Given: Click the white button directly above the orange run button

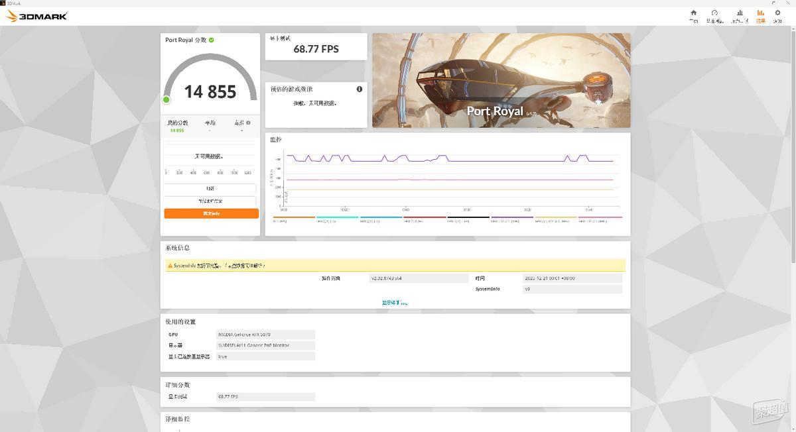Looking at the screenshot, I should [210, 201].
